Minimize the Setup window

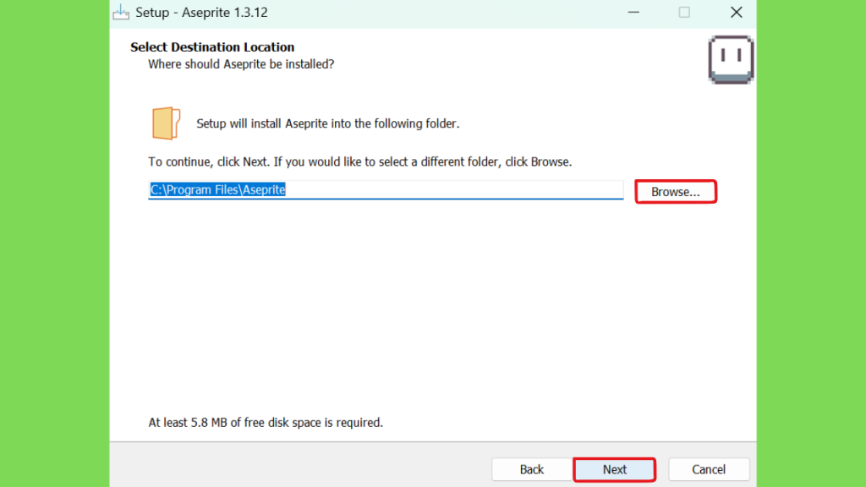632,13
